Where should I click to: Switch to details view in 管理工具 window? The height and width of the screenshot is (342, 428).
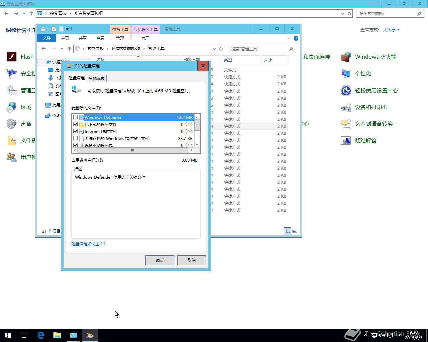pos(287,231)
